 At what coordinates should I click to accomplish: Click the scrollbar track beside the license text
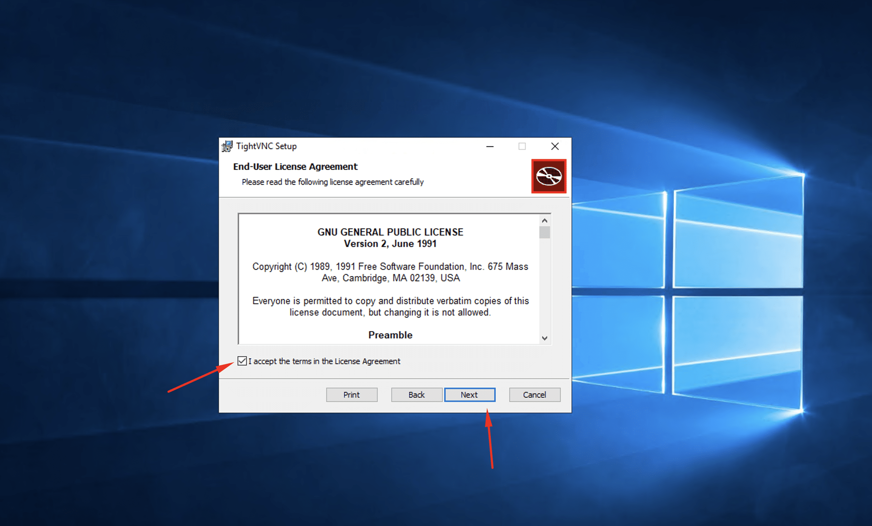point(545,279)
